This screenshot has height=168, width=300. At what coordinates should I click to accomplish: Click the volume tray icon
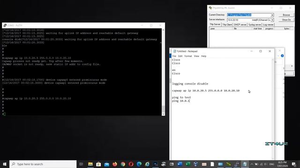coord(266,164)
